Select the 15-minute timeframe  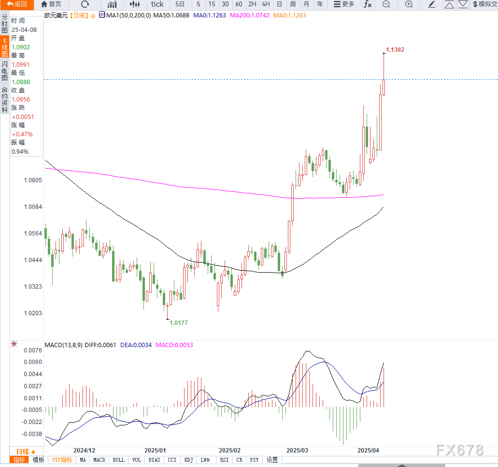[212, 4]
